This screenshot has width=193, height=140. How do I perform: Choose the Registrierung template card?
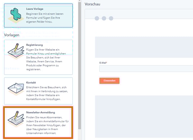click(38, 57)
